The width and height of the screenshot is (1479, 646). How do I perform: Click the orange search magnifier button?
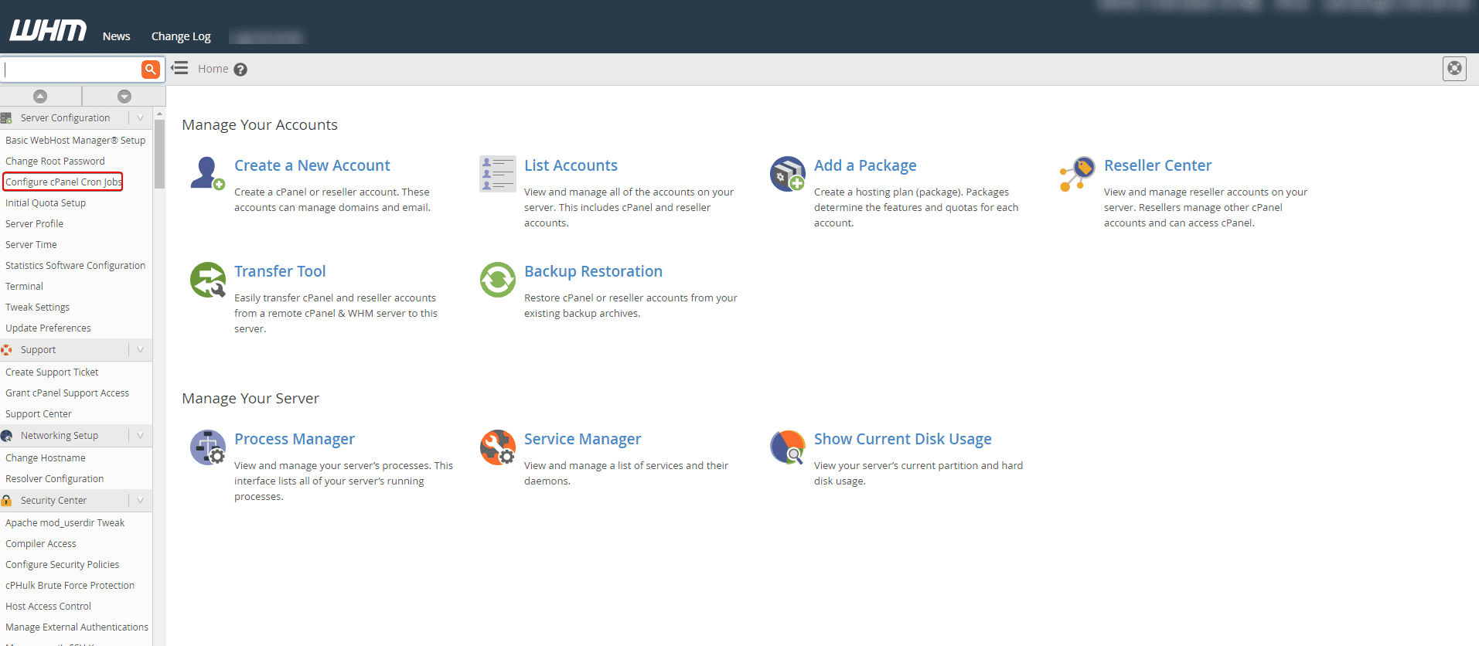(x=151, y=70)
